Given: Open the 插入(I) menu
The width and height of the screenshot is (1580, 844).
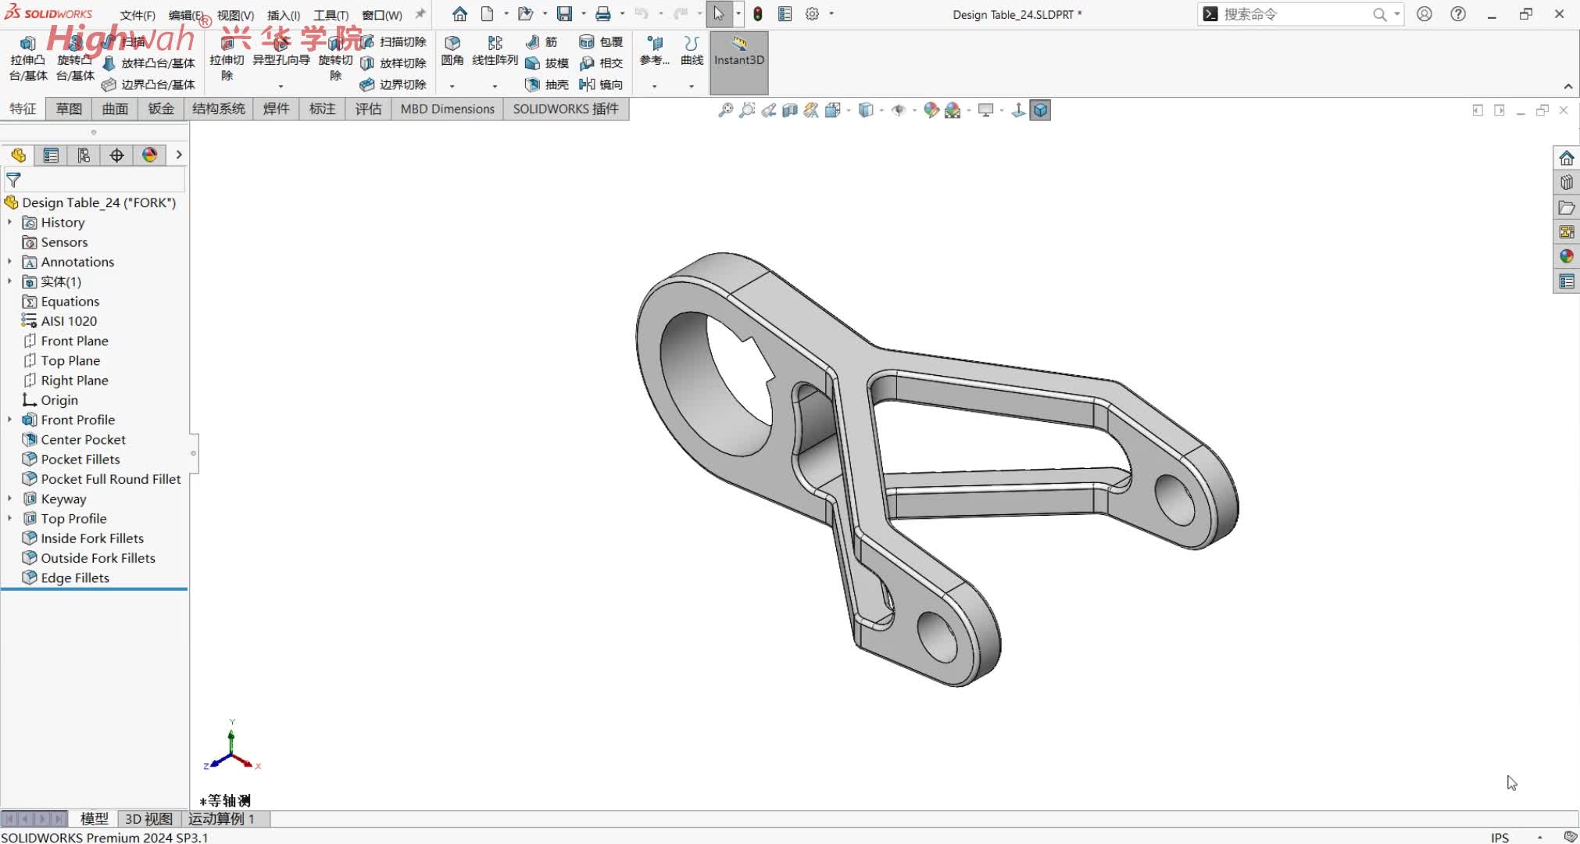Looking at the screenshot, I should 282,14.
